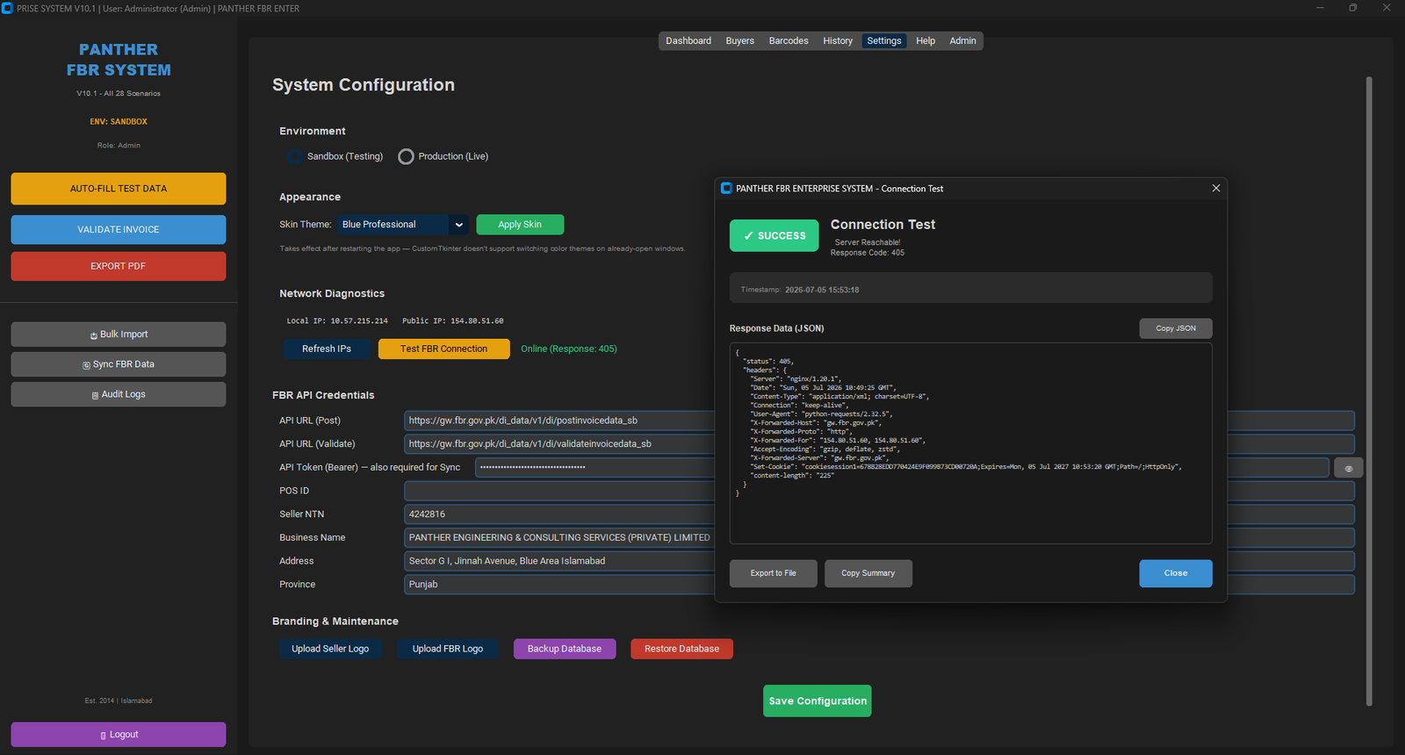
Task: Switch to the Buyers tab
Action: pos(739,41)
